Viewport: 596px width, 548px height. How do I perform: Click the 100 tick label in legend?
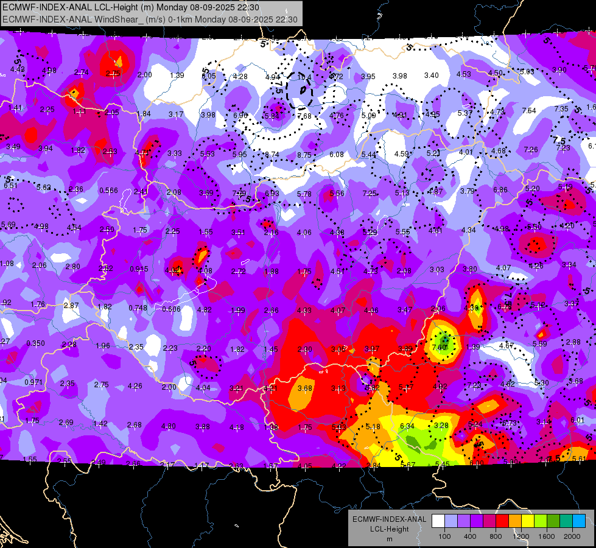click(444, 536)
